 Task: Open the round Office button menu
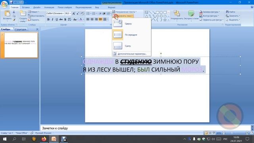[4, 4]
